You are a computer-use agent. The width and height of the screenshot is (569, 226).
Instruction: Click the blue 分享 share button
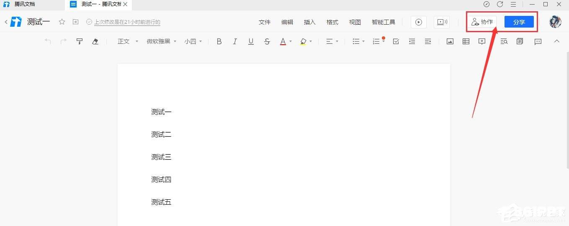(x=519, y=22)
